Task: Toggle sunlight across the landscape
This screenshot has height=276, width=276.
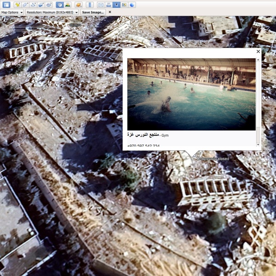Action: pos(68,5)
